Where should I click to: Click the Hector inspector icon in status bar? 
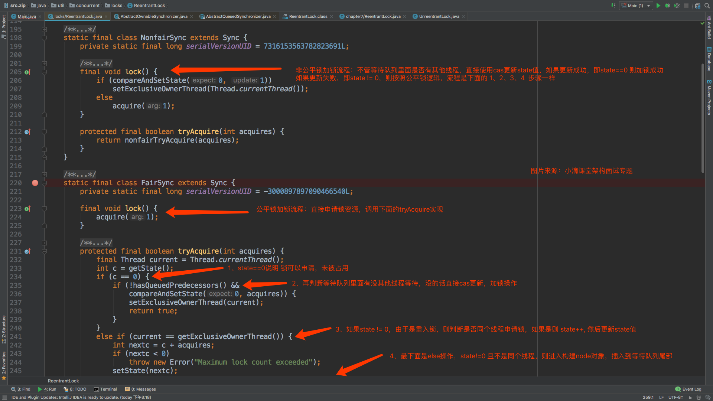(699, 397)
